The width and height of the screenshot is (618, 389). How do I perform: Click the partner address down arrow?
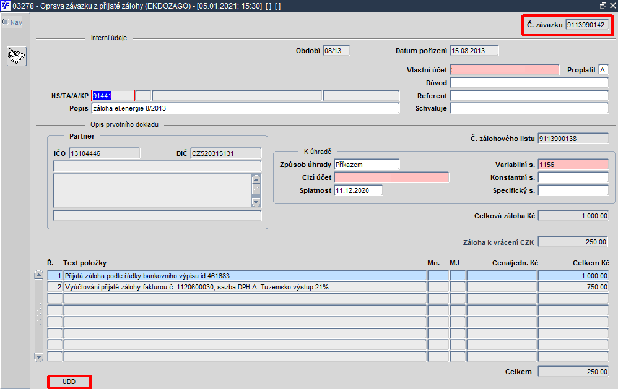coord(256,202)
